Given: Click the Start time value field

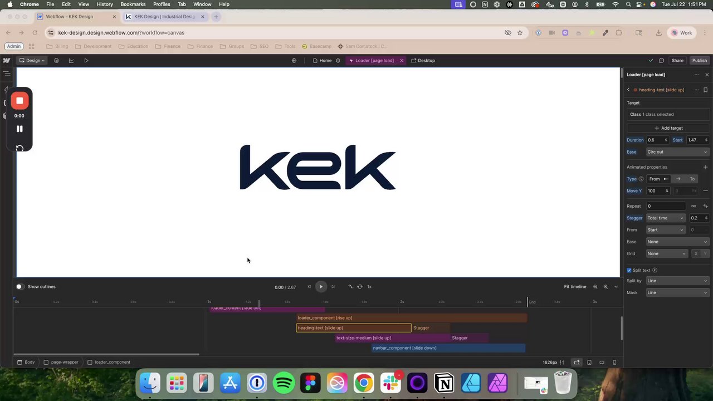Looking at the screenshot, I should [x=697, y=140].
